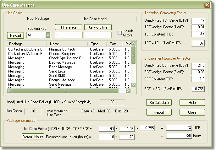This screenshot has width=216, height=151.
Task: Open the Bookmarked dropdown list
Action: pos(48,35)
